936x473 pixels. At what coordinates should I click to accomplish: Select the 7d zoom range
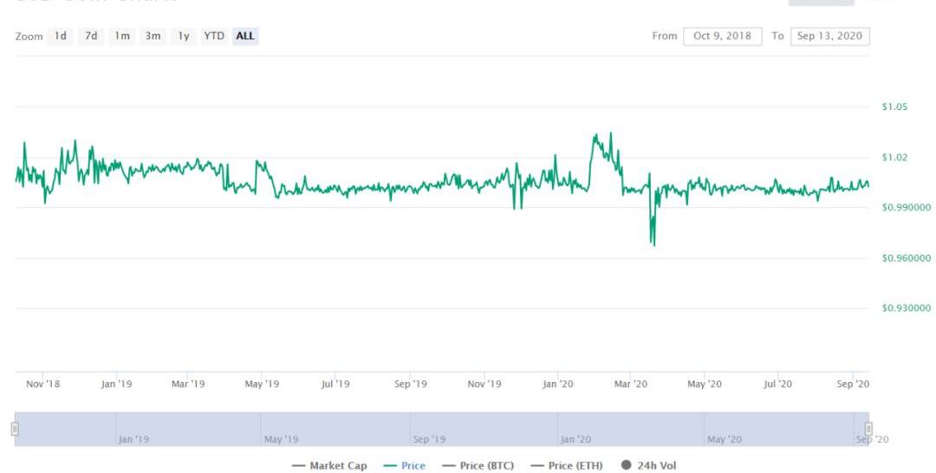click(91, 36)
